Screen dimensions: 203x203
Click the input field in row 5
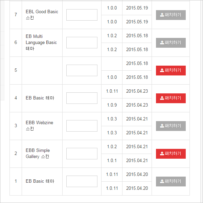(82, 70)
